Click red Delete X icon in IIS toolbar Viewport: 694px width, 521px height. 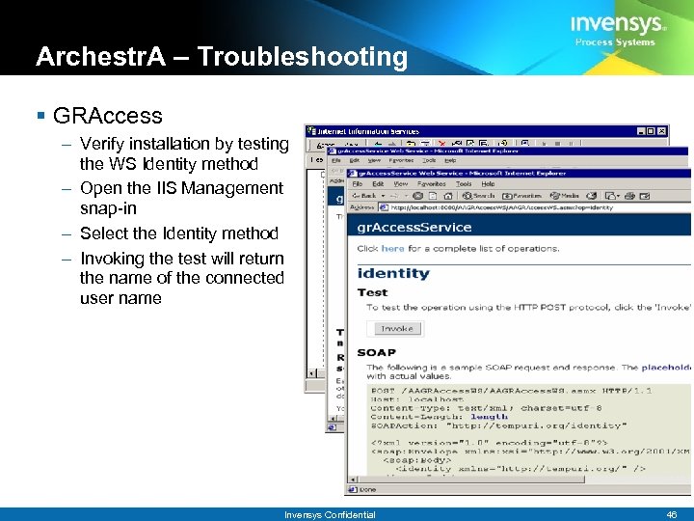click(441, 144)
